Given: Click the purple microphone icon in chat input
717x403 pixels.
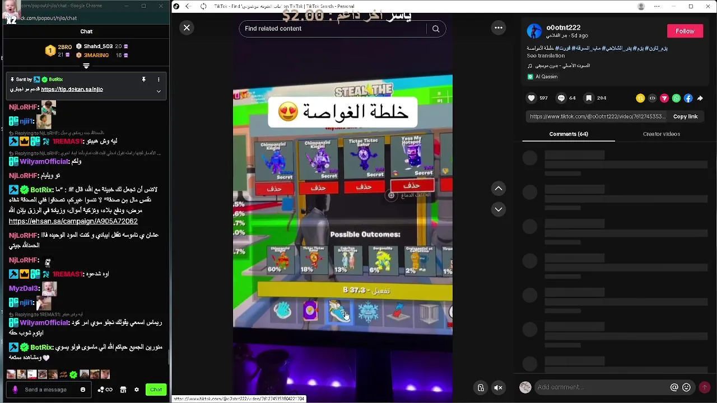Looking at the screenshot, I should click(15, 390).
